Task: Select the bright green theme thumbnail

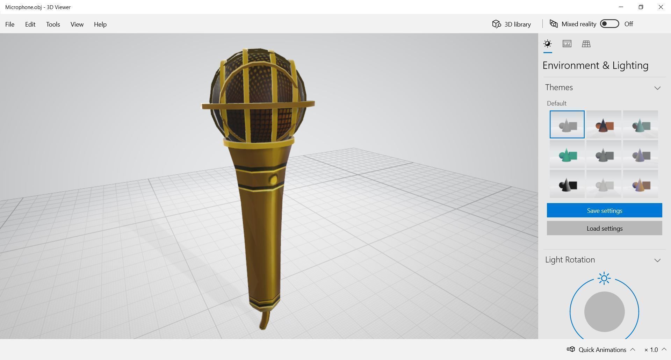Action: pyautogui.click(x=567, y=154)
